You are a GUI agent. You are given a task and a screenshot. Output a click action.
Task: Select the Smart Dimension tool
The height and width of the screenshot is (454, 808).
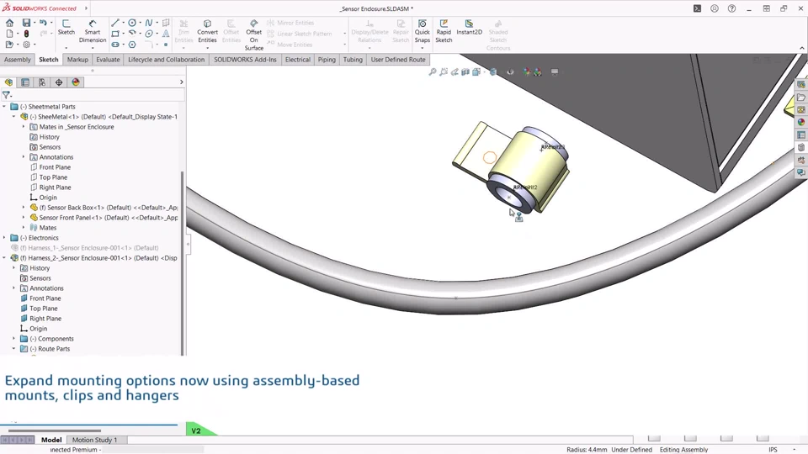point(93,31)
